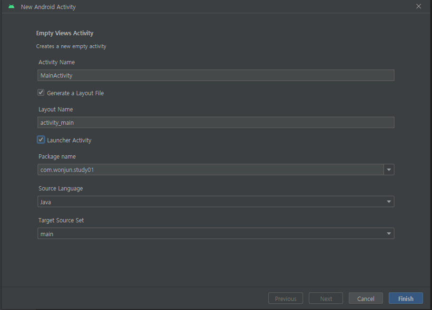Click the Target Source Set label
The height and width of the screenshot is (310, 432).
(61, 220)
